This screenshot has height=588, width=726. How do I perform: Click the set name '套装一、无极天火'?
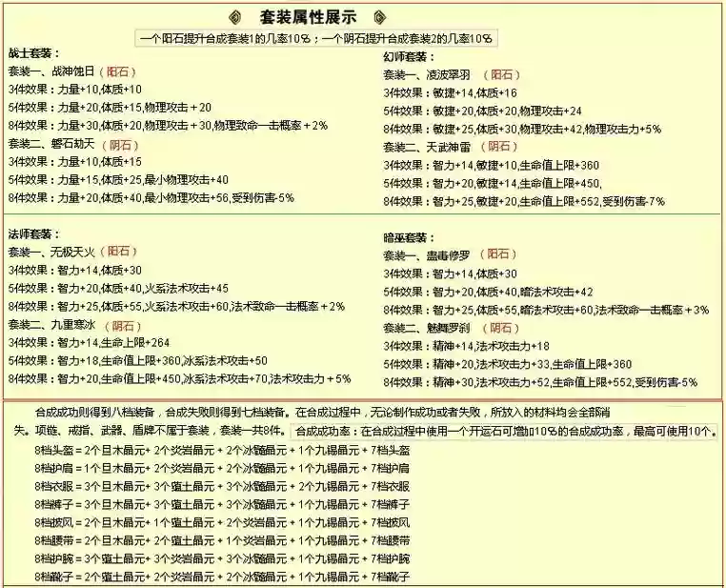click(51, 252)
